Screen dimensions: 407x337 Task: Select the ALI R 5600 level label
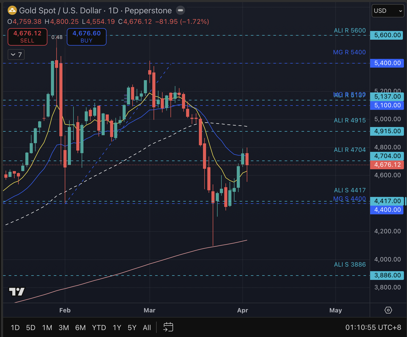tap(350, 30)
